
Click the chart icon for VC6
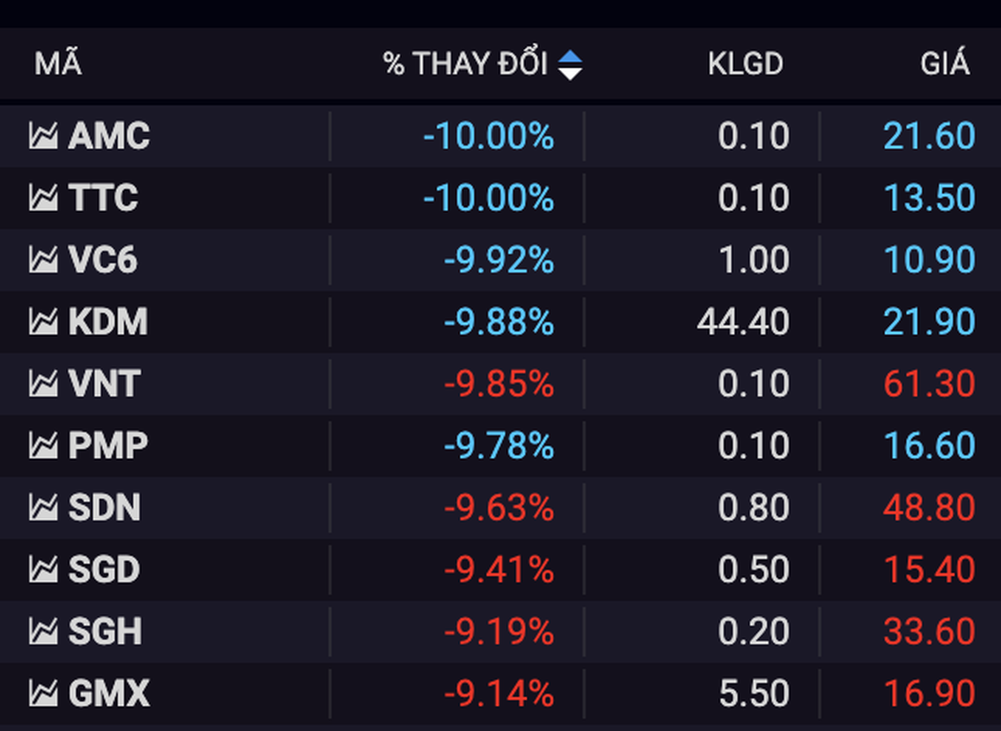(x=43, y=260)
